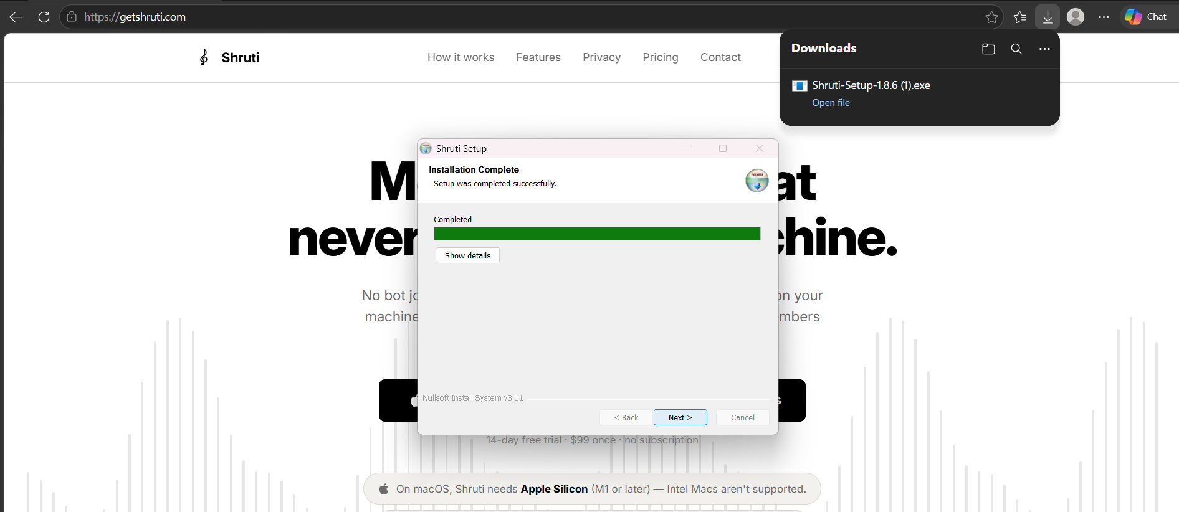
Task: Minimize the Shruti Setup window
Action: [x=687, y=148]
